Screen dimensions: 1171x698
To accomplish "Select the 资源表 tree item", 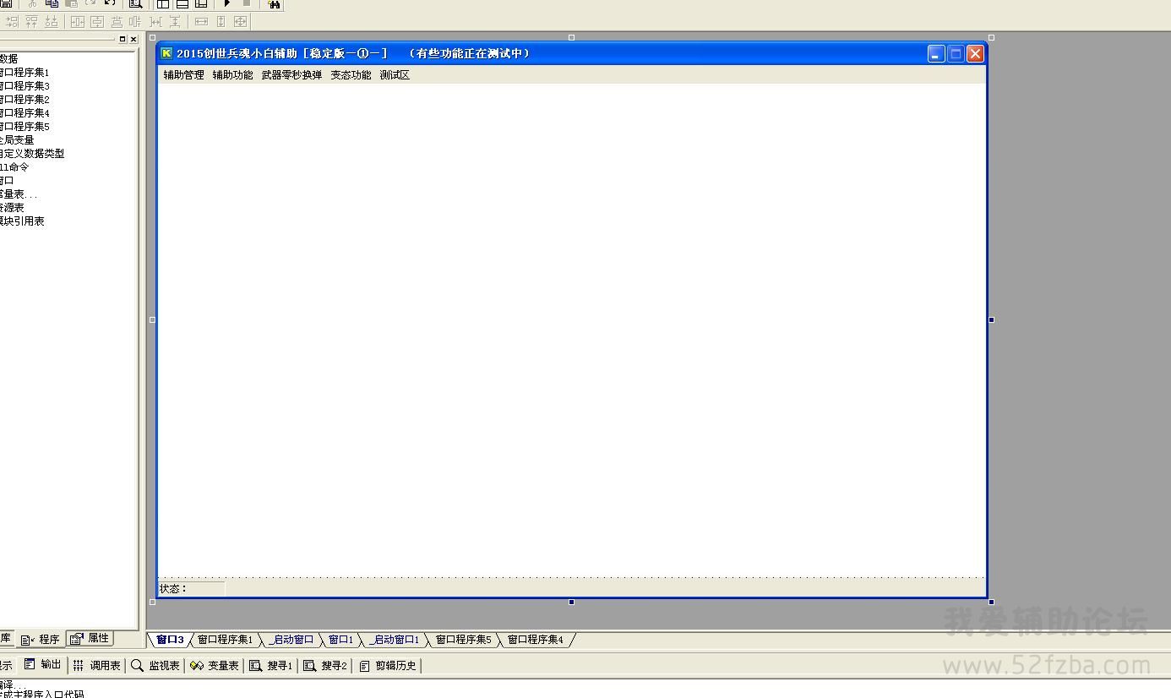I will [x=12, y=208].
